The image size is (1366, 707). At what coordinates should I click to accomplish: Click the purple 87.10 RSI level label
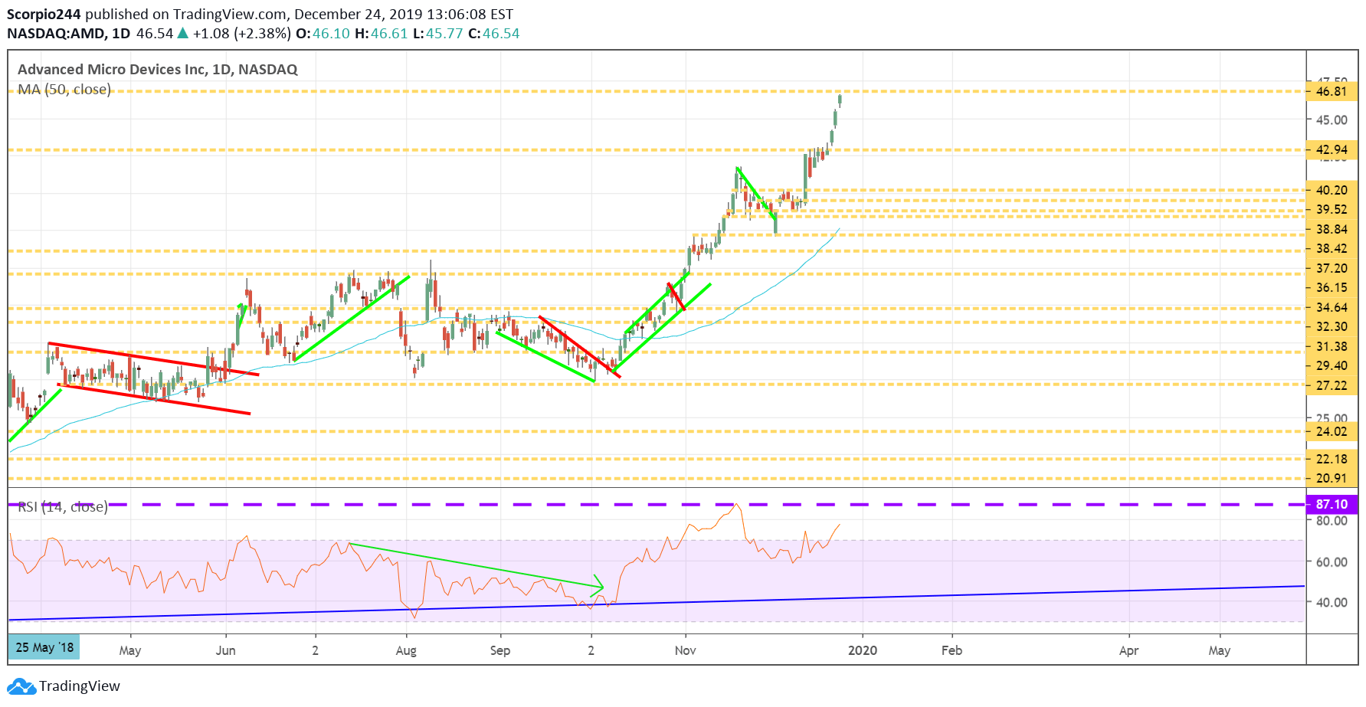[x=1332, y=505]
